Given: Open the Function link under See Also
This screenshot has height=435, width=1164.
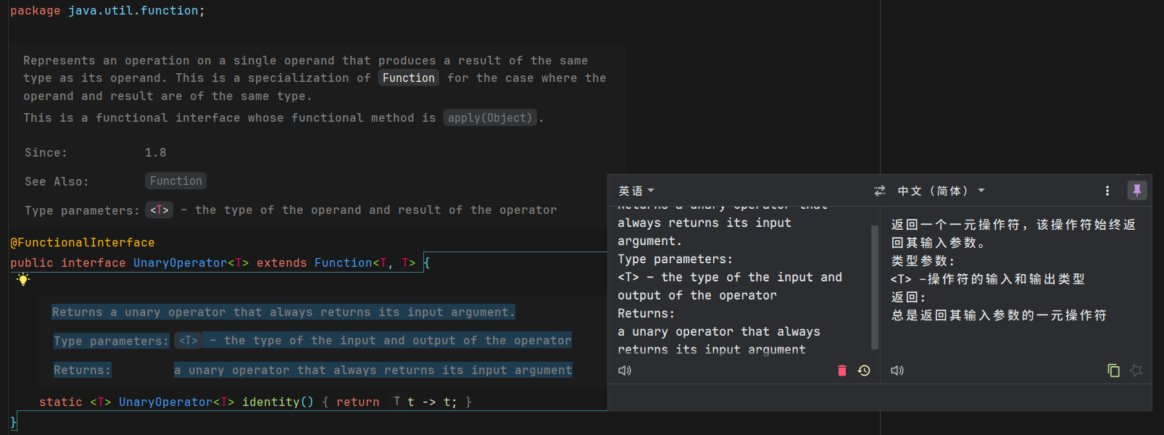Looking at the screenshot, I should pos(175,181).
